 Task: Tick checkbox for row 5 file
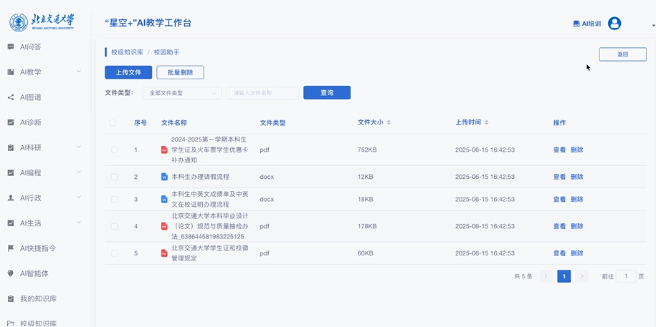[114, 253]
